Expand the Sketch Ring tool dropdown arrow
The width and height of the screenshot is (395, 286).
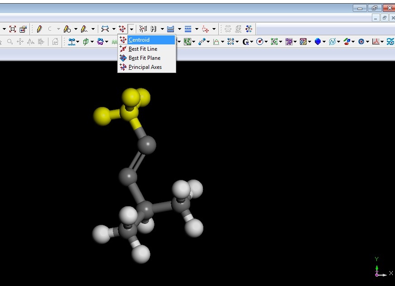point(76,29)
